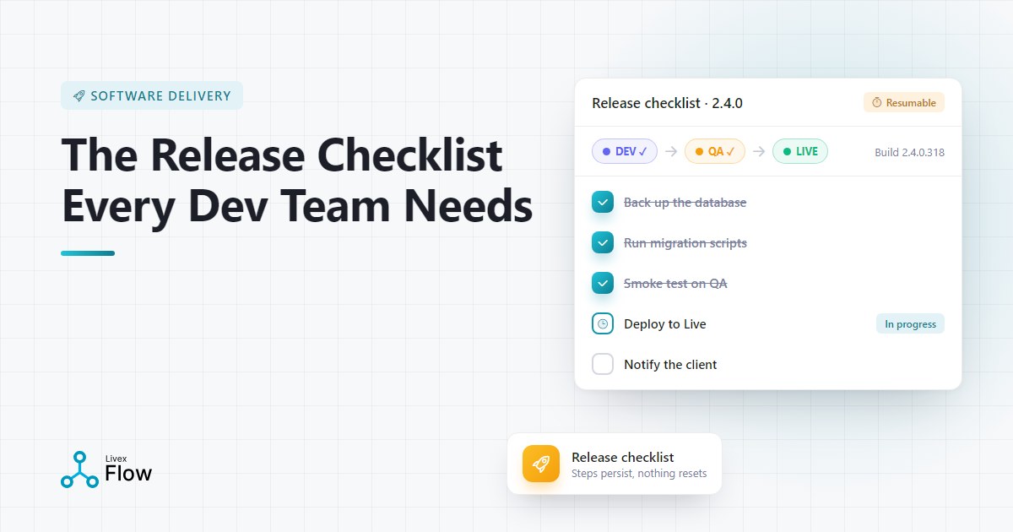
Task: Click the Flow wordmark text
Action: click(128, 474)
